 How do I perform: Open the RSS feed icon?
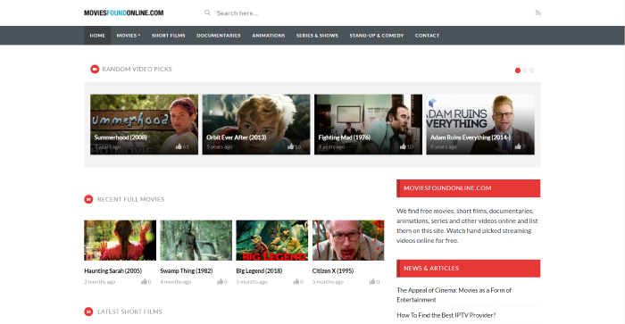pos(537,12)
